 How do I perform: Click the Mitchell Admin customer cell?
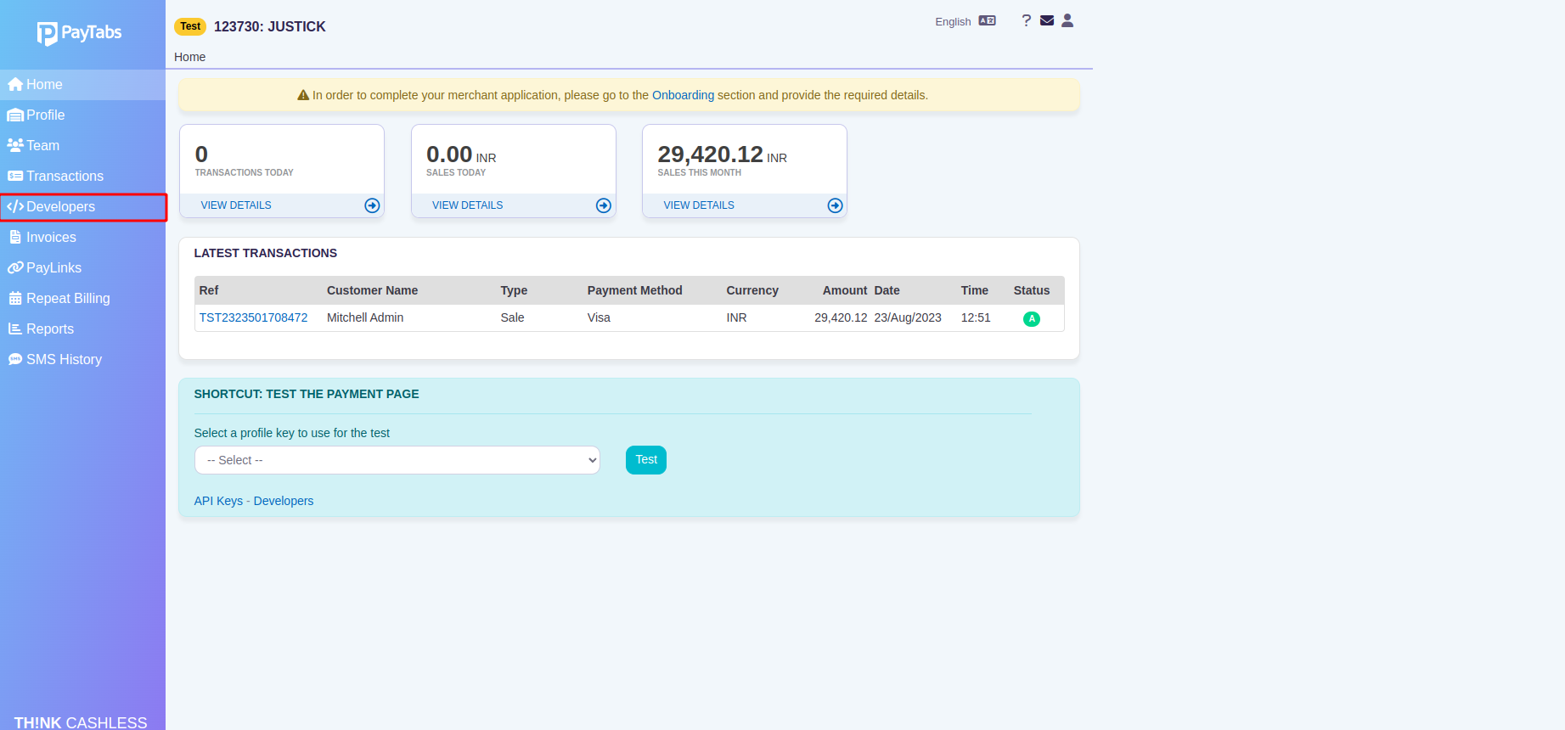[365, 317]
